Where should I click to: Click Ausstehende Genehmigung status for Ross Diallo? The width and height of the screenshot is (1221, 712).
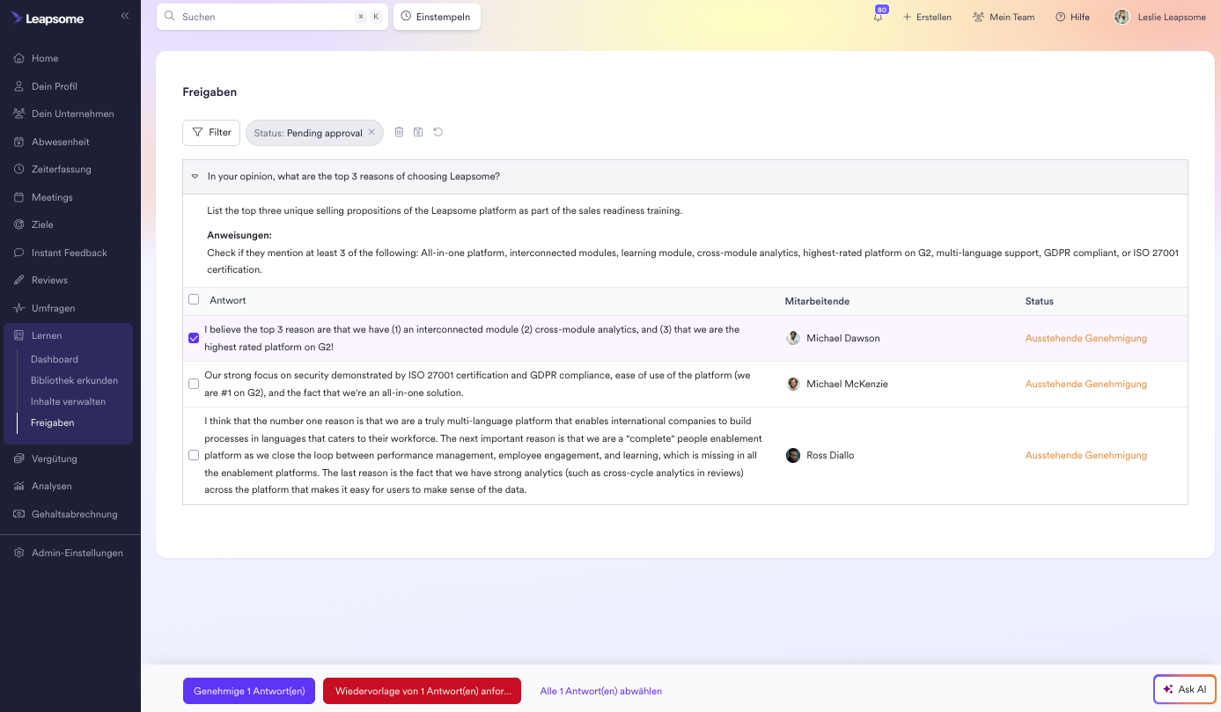1086,455
